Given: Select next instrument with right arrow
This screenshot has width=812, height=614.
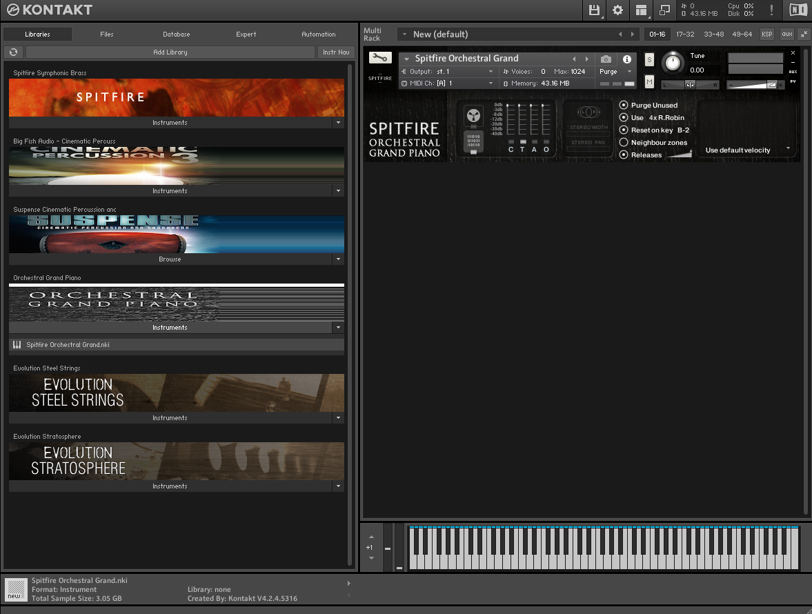Looking at the screenshot, I should point(586,59).
